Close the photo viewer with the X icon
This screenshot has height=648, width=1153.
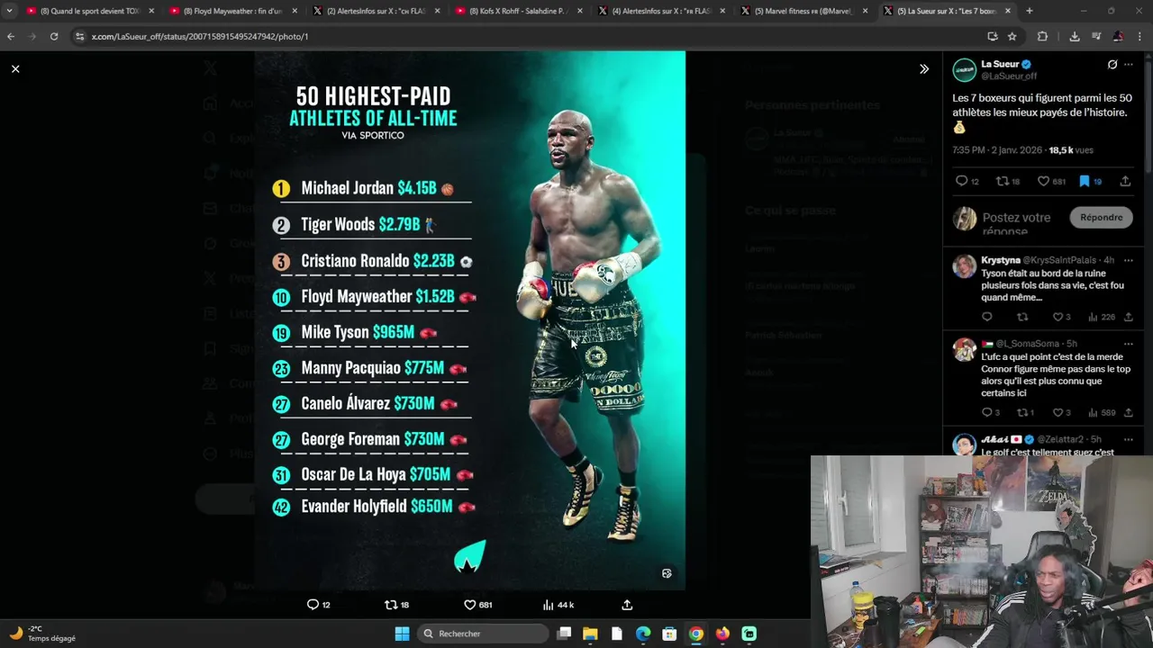tap(15, 68)
